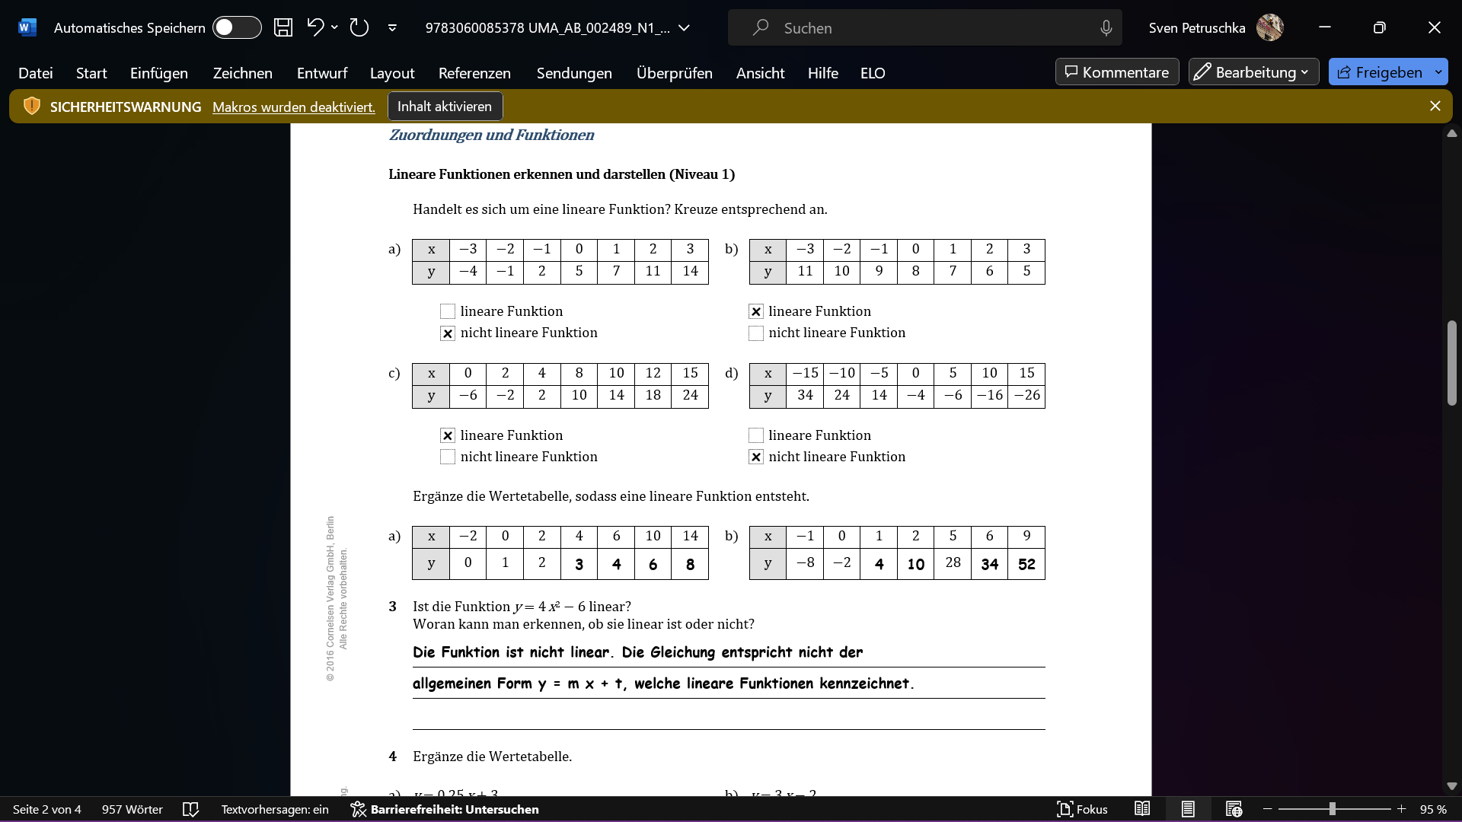Click the zoom in plus button

click(1401, 809)
